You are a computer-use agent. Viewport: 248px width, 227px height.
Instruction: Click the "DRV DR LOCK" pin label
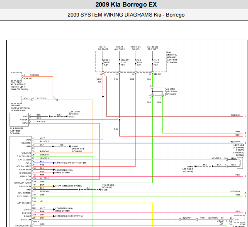point(24,156)
